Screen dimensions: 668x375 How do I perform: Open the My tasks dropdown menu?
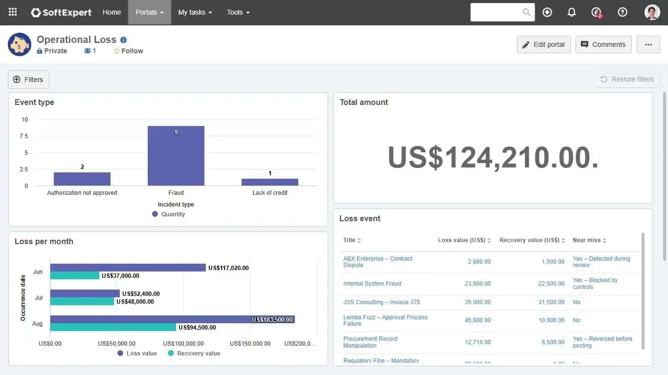(x=195, y=12)
